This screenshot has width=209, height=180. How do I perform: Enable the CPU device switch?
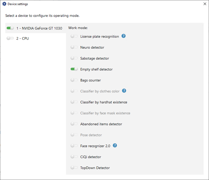tap(10, 38)
